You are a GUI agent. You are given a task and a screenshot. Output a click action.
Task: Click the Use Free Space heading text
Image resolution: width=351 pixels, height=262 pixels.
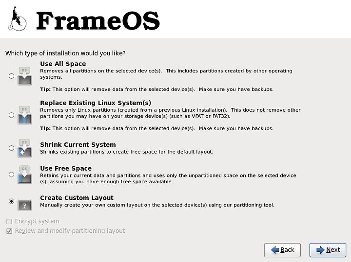(x=66, y=169)
